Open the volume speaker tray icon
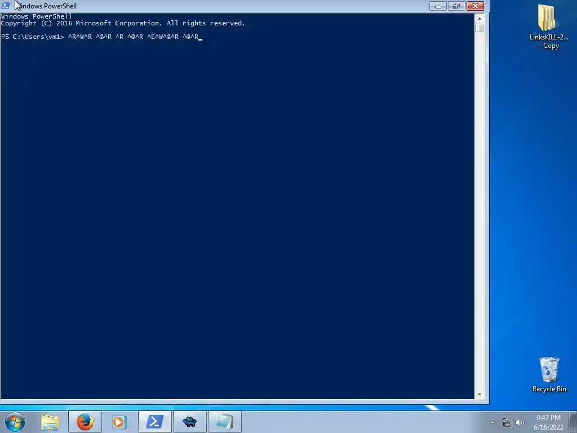The width and height of the screenshot is (577, 433). pyautogui.click(x=520, y=422)
